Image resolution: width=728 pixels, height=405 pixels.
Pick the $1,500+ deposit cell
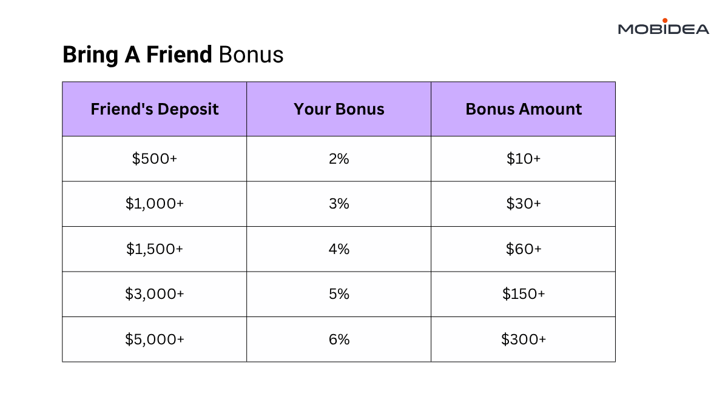[x=155, y=249]
